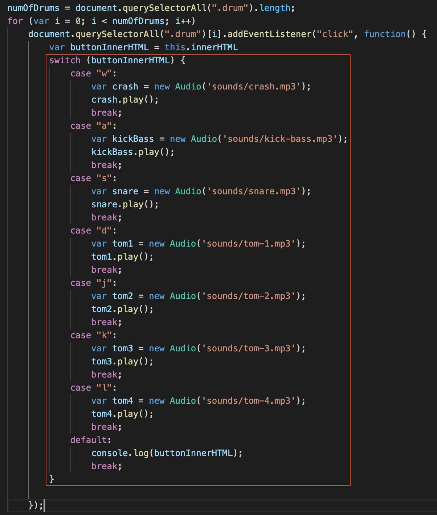Click the 'tom2.play();' statement
The width and height of the screenshot is (437, 515).
pos(123,309)
